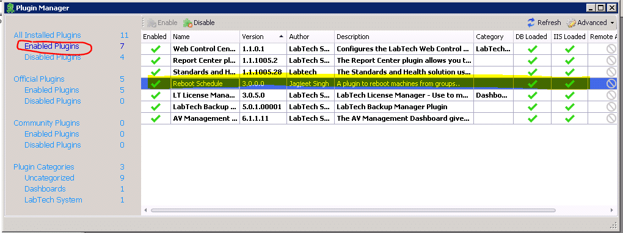Click Remote blocked icon in Reboot Schedule row

[x=611, y=84]
